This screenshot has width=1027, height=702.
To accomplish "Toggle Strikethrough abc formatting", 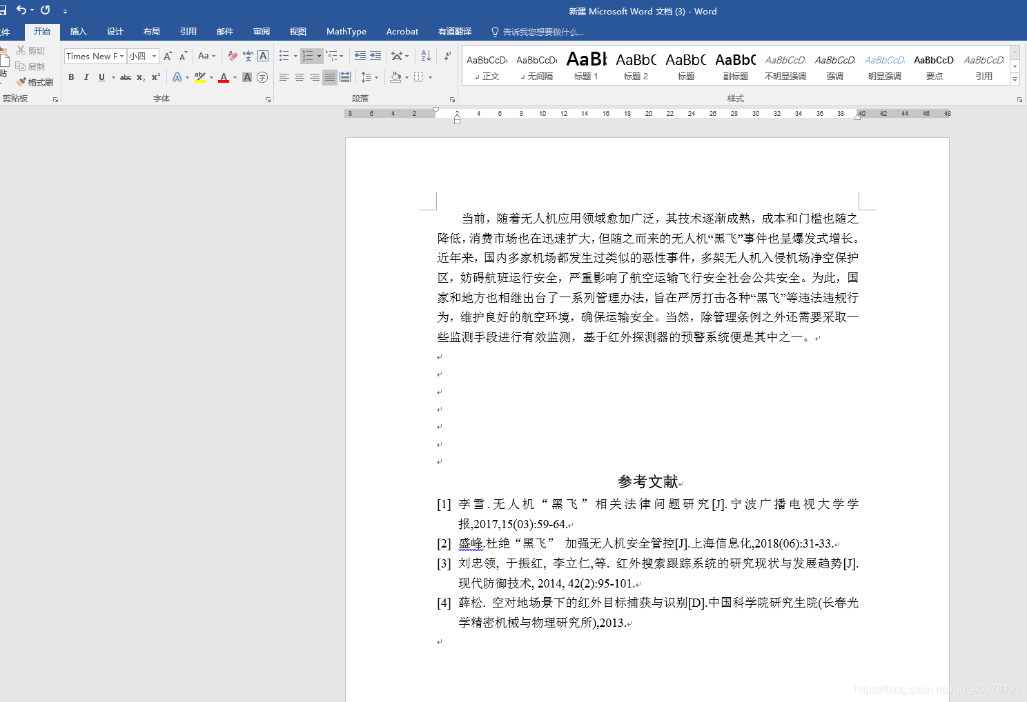I will coord(126,77).
